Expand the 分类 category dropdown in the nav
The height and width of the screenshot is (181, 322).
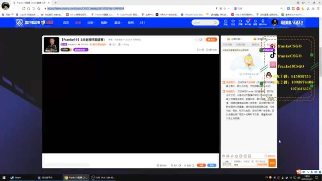pos(91,23)
